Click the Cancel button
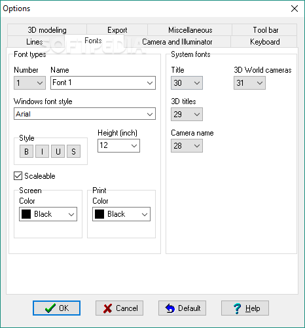305x328 pixels. [x=119, y=308]
